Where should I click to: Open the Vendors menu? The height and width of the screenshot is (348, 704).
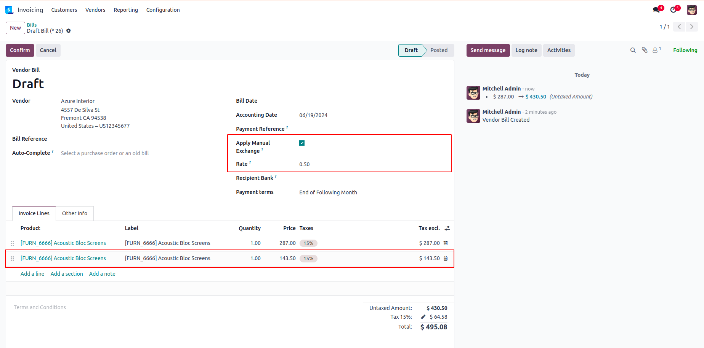[95, 10]
